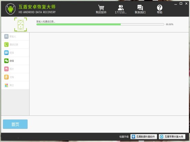Viewport: 190px width, 142px height.
Task: Open 互盾数据恢复软件 button in footer
Action: pos(144,137)
